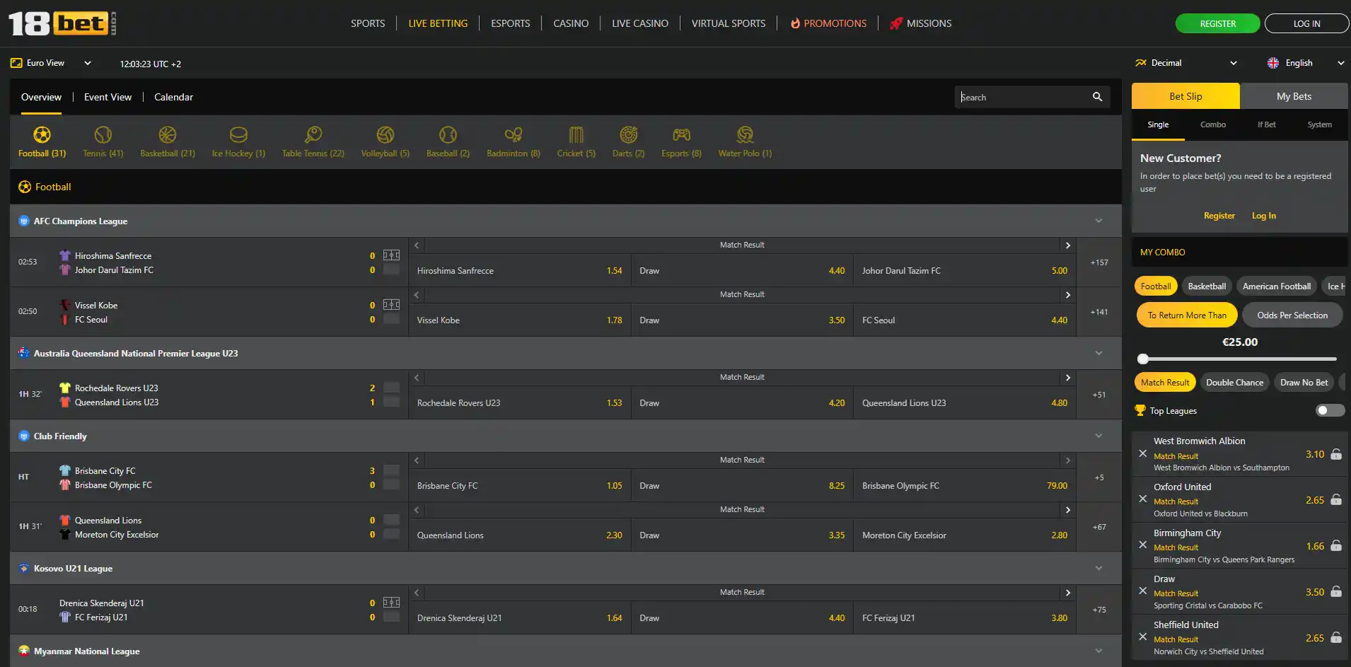Select the Tennis sport icon
The width and height of the screenshot is (1351, 667).
click(103, 141)
